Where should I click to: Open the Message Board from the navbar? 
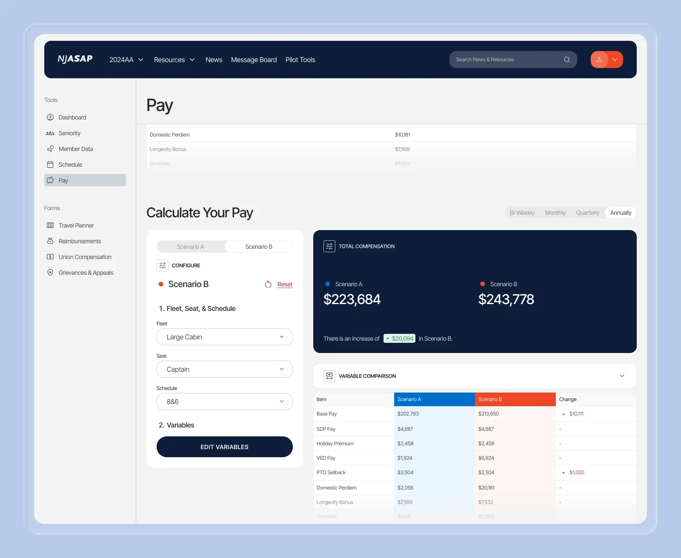point(254,60)
